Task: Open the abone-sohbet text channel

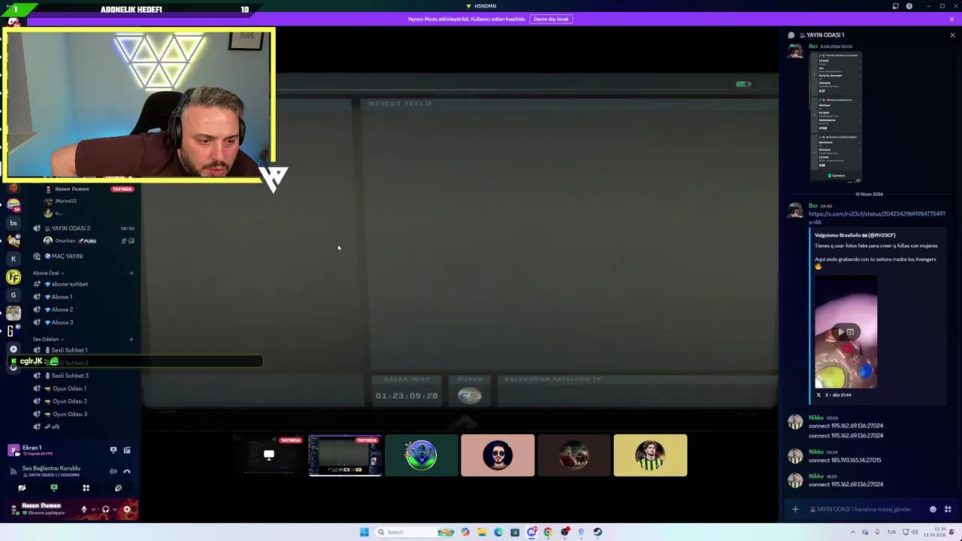Action: (x=83, y=284)
